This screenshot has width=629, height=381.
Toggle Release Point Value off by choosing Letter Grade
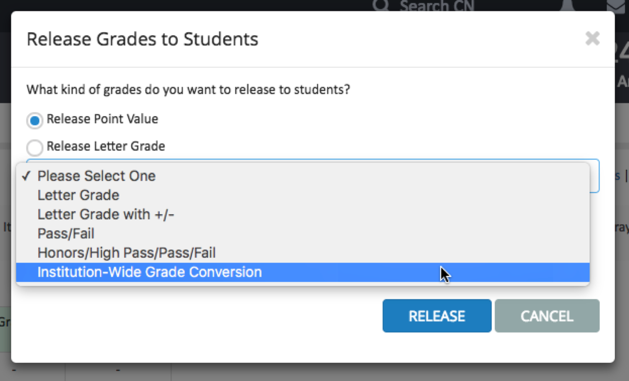click(78, 195)
